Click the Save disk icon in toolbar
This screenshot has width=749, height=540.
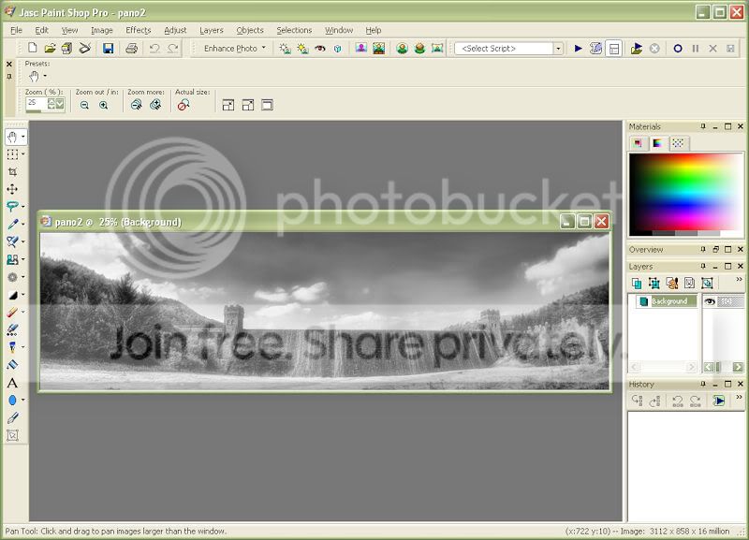tap(108, 48)
